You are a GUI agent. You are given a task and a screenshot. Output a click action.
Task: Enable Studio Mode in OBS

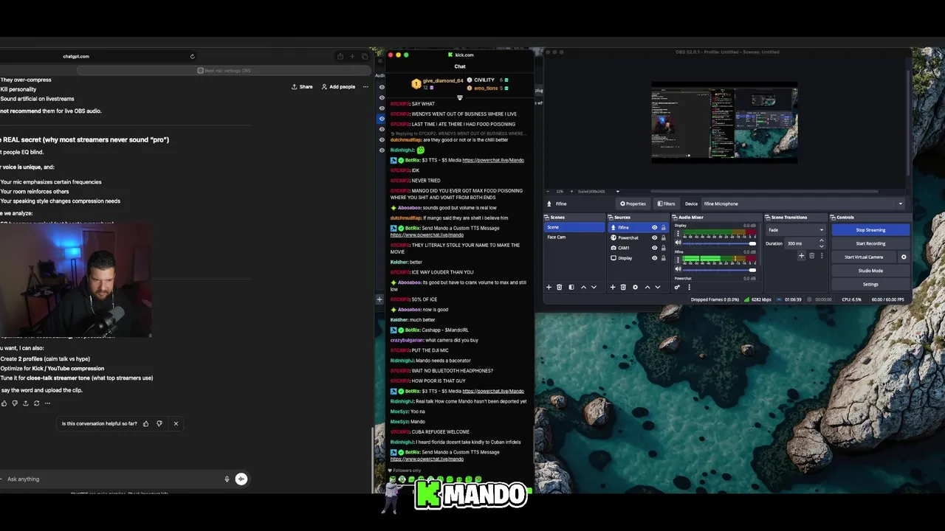pos(870,271)
